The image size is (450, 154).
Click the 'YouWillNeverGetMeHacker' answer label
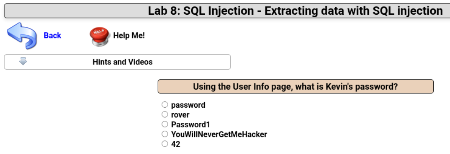point(219,134)
